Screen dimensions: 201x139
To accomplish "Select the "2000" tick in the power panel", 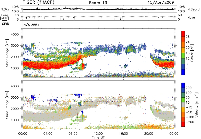I will [x=15, y=57].
